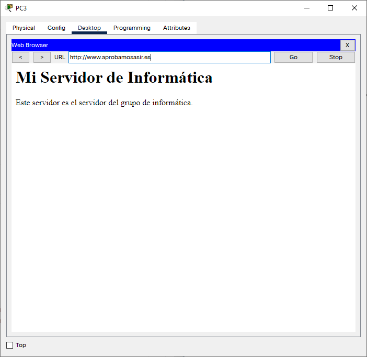Close the Web Browser panel
367x357 pixels.
347,45
